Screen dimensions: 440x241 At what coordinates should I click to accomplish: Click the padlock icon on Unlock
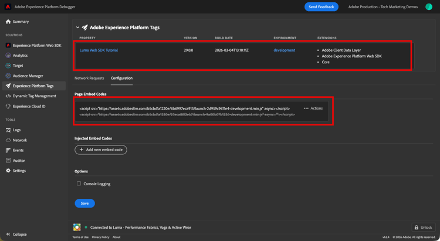click(x=417, y=228)
